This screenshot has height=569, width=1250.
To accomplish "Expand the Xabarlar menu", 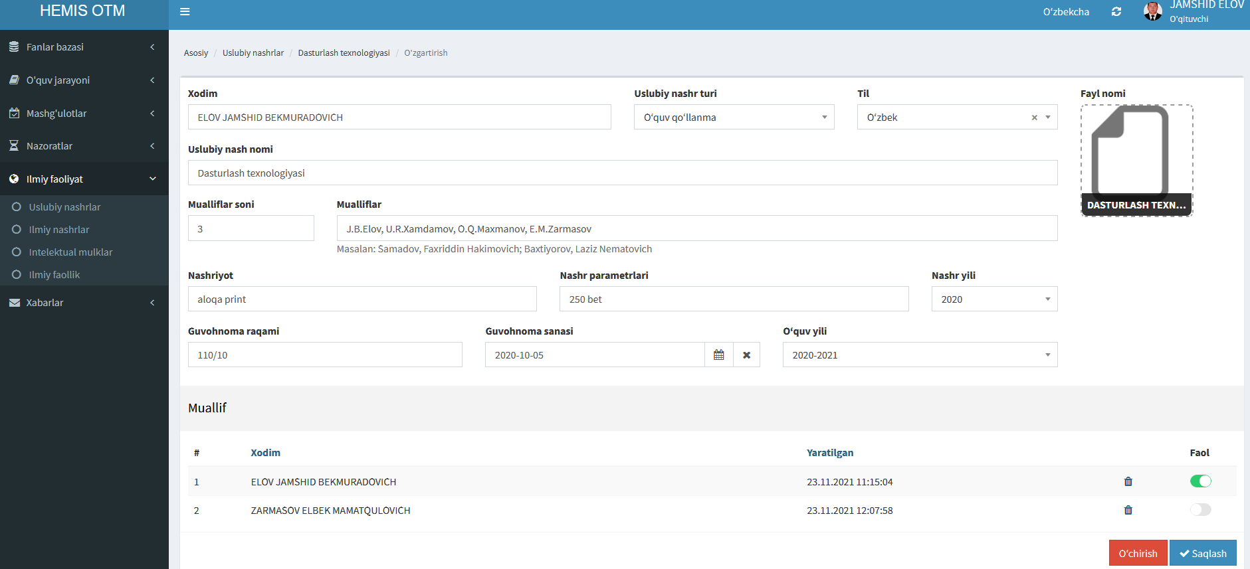I will [x=84, y=303].
